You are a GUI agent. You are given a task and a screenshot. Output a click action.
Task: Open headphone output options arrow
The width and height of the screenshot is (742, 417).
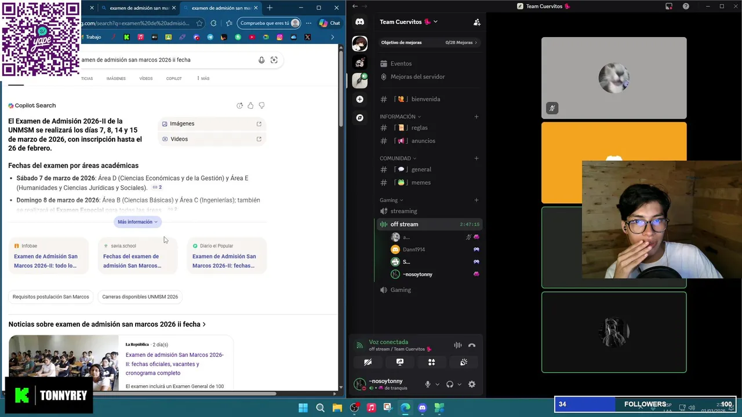tap(459, 384)
